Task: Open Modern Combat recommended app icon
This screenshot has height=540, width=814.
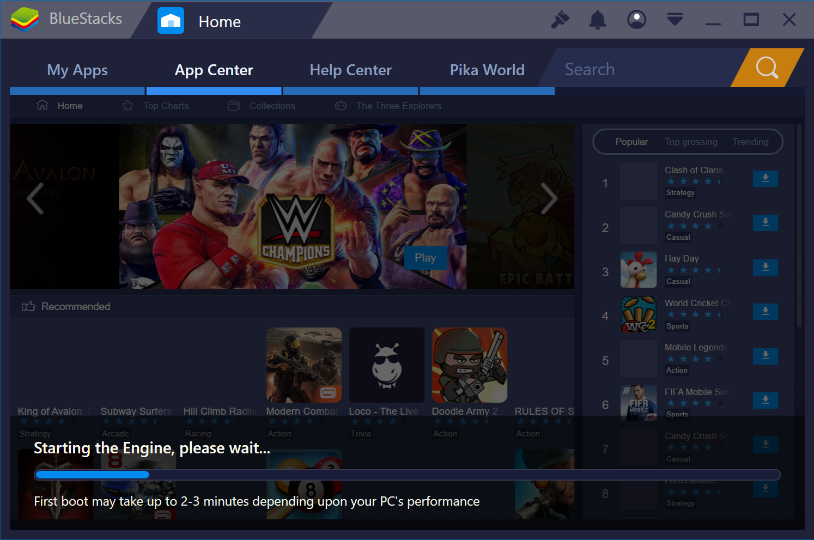Action: coord(304,365)
